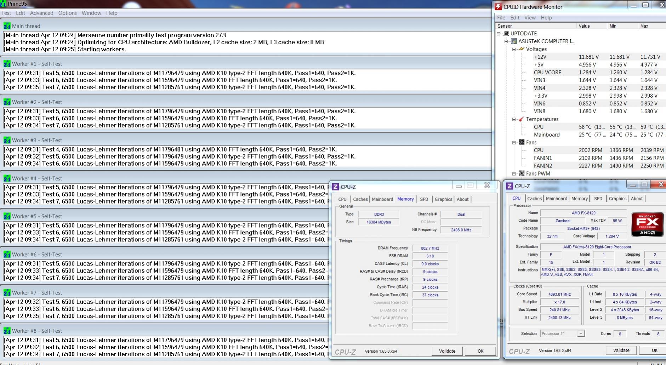
Task: Click the Worker #8 Self-Test icon
Action: pyautogui.click(x=7, y=331)
